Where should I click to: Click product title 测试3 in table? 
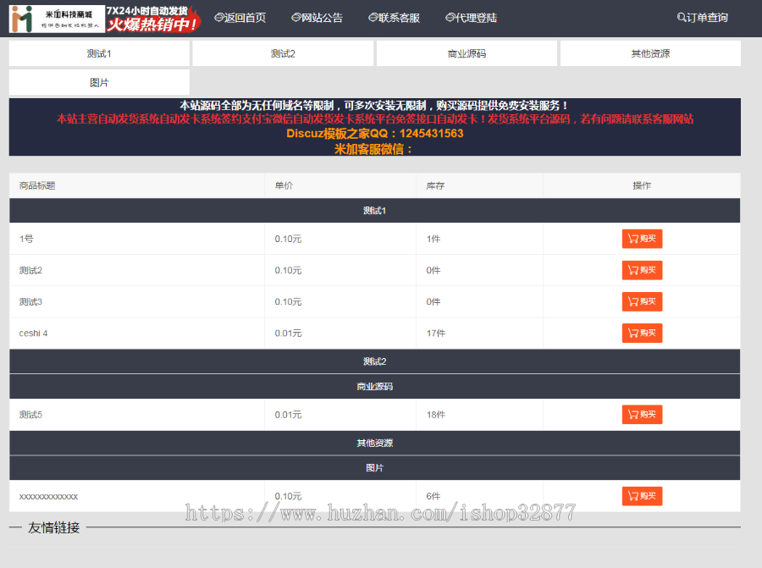30,301
